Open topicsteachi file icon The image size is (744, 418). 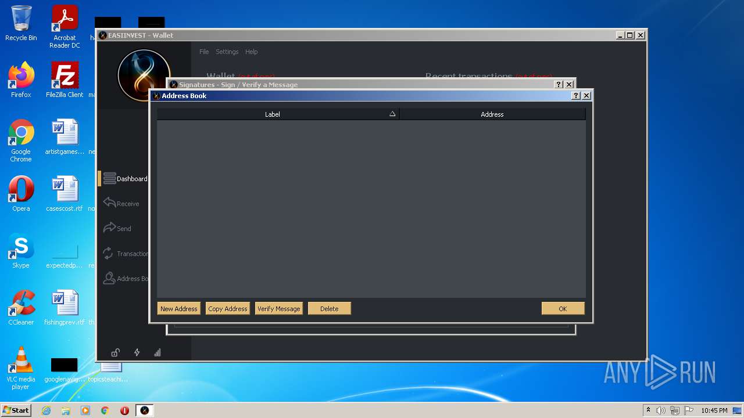pyautogui.click(x=109, y=372)
